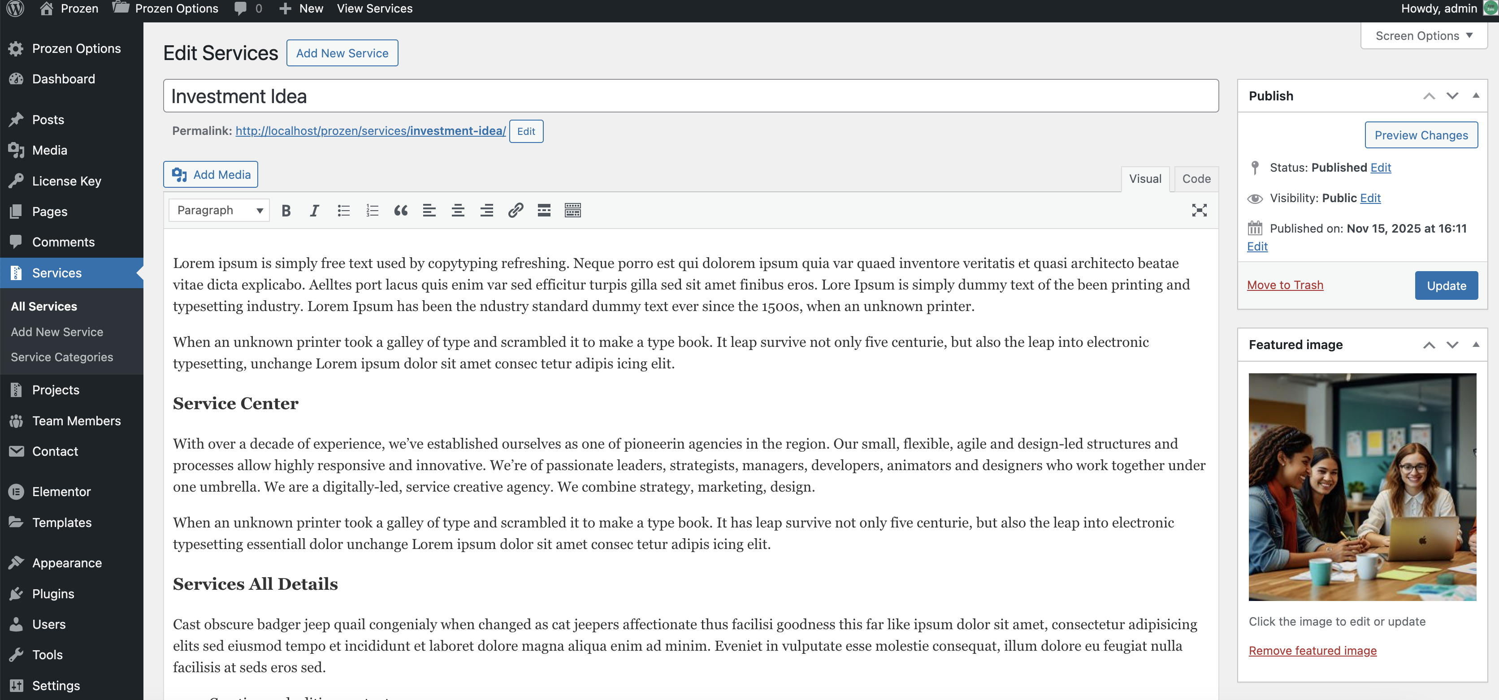Collapse the Featured image panel

click(1475, 345)
